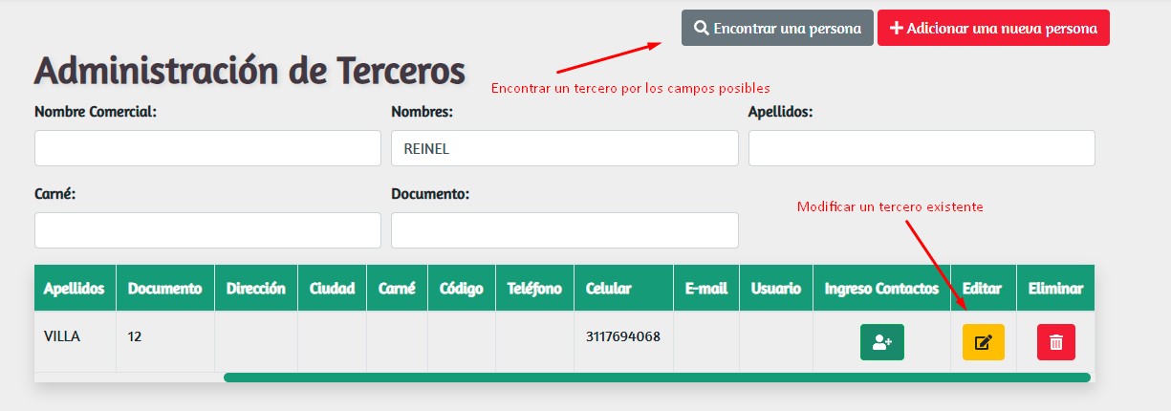Select the Apellidos search input field
The image size is (1171, 411).
pyautogui.click(x=921, y=148)
